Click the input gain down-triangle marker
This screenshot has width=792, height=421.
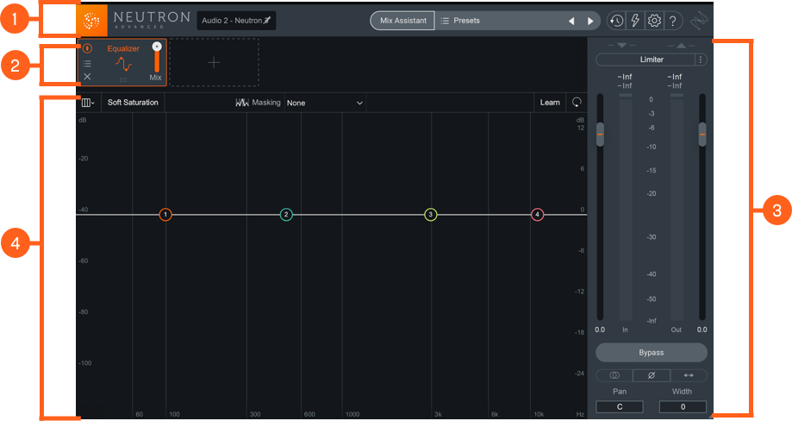pos(621,46)
